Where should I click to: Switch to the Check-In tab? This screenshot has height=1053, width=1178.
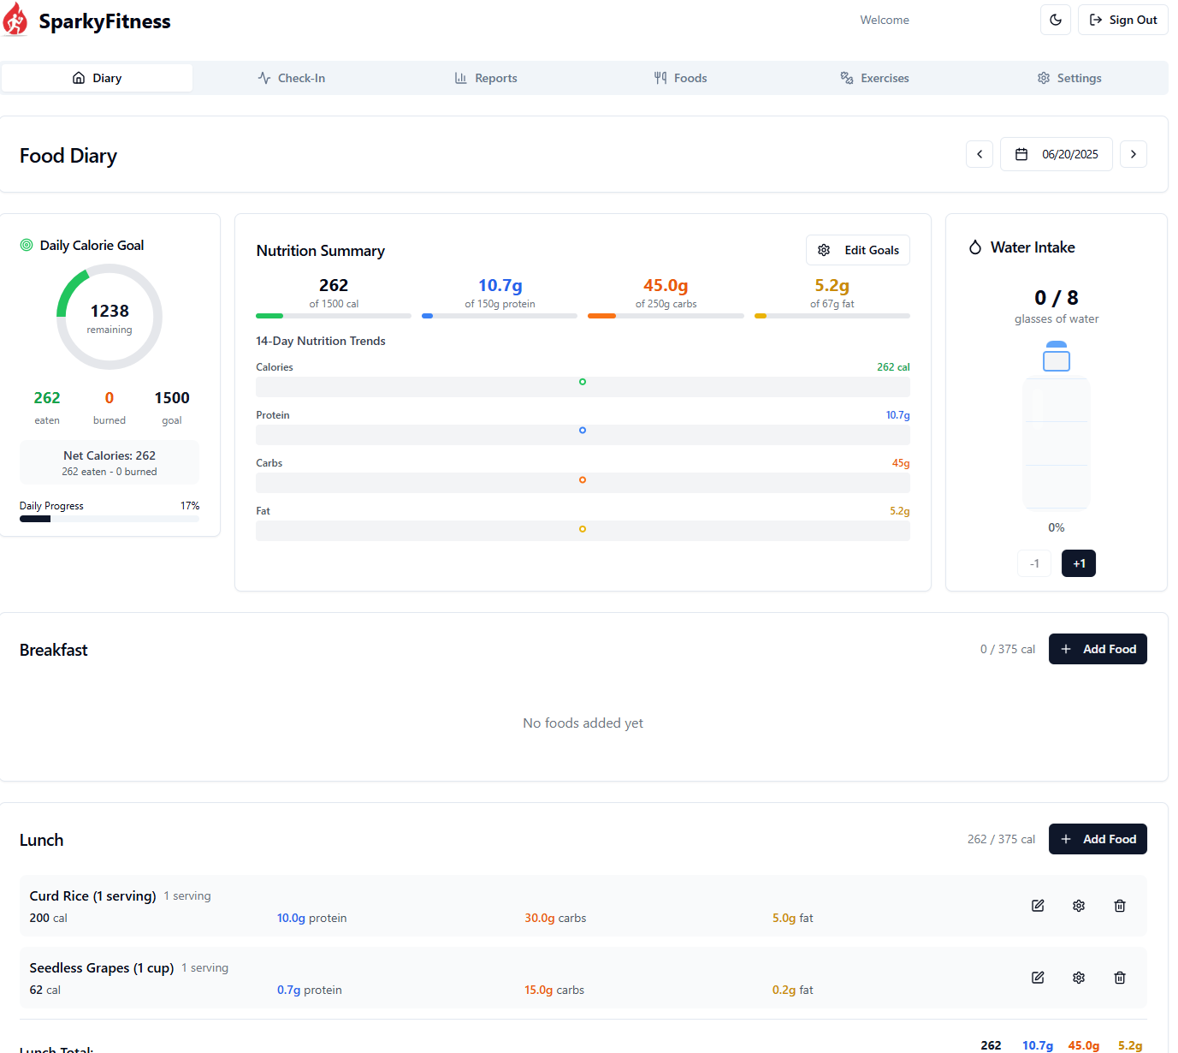[292, 78]
